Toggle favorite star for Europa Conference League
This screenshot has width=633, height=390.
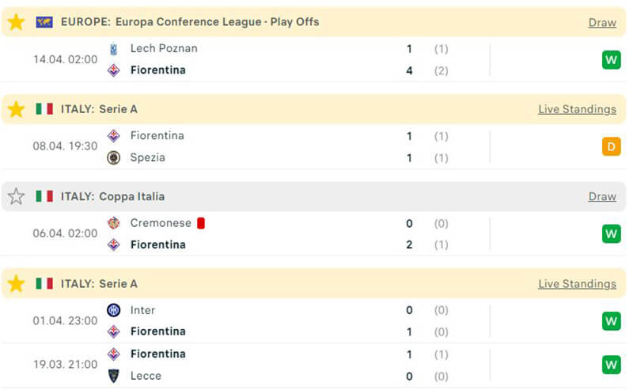pos(16,22)
